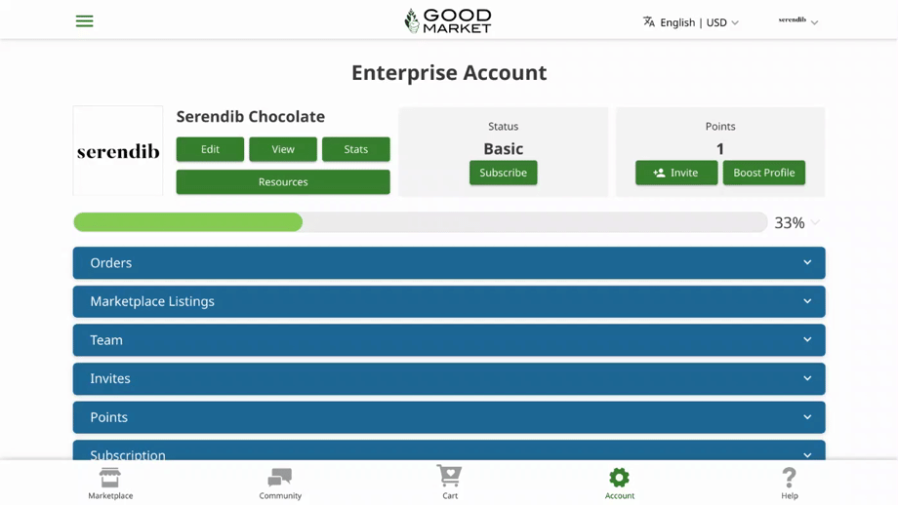The image size is (898, 505).
Task: Click the Serendib logo thumbnail
Action: (118, 151)
